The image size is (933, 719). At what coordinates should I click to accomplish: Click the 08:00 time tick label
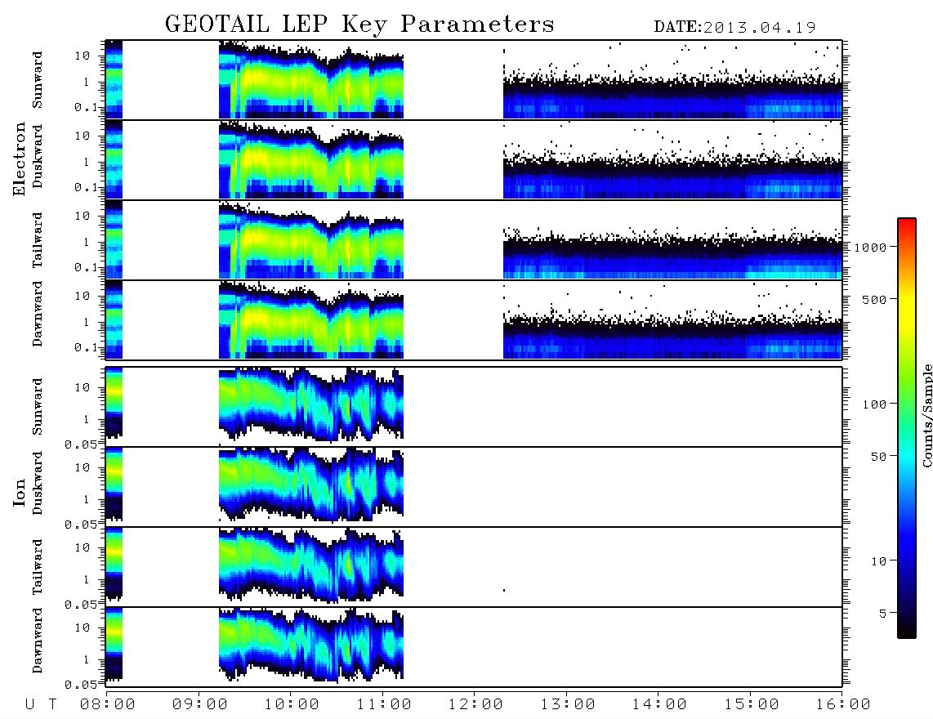[x=108, y=704]
